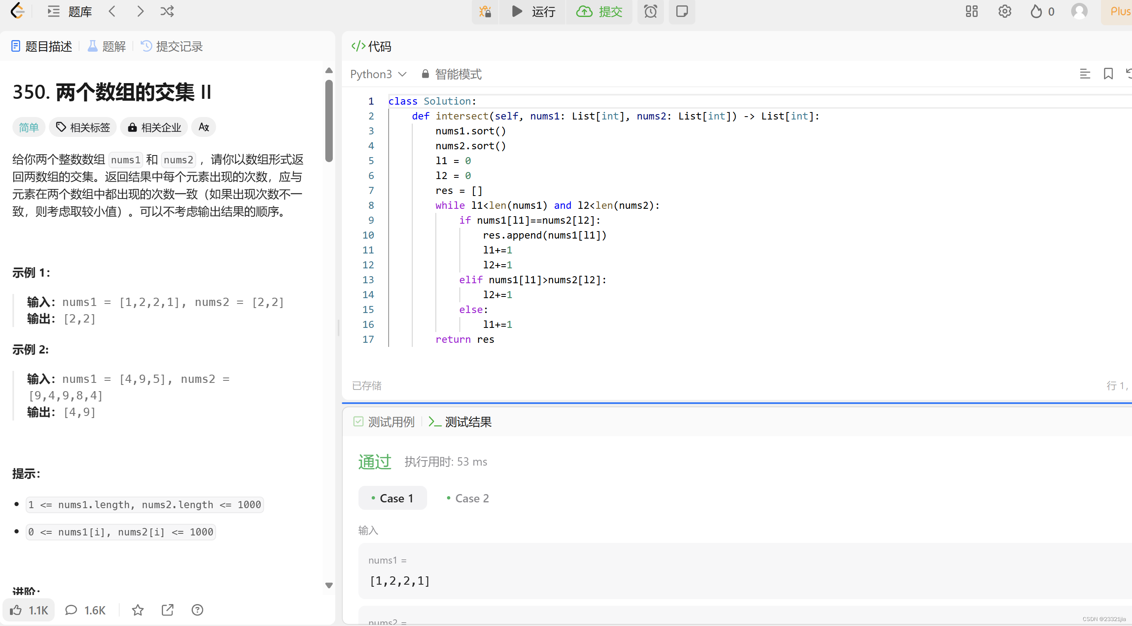Switch to 题目描述 tab

pyautogui.click(x=41, y=46)
